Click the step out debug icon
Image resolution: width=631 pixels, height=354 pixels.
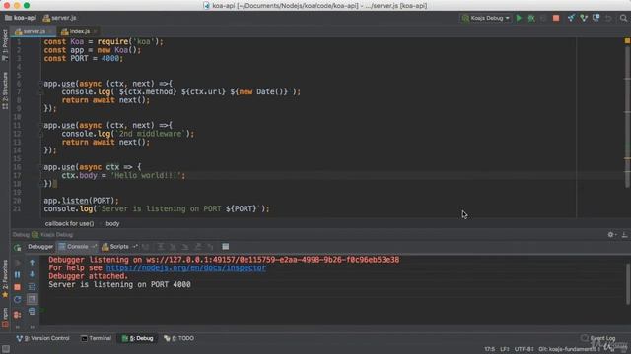[x=198, y=247]
